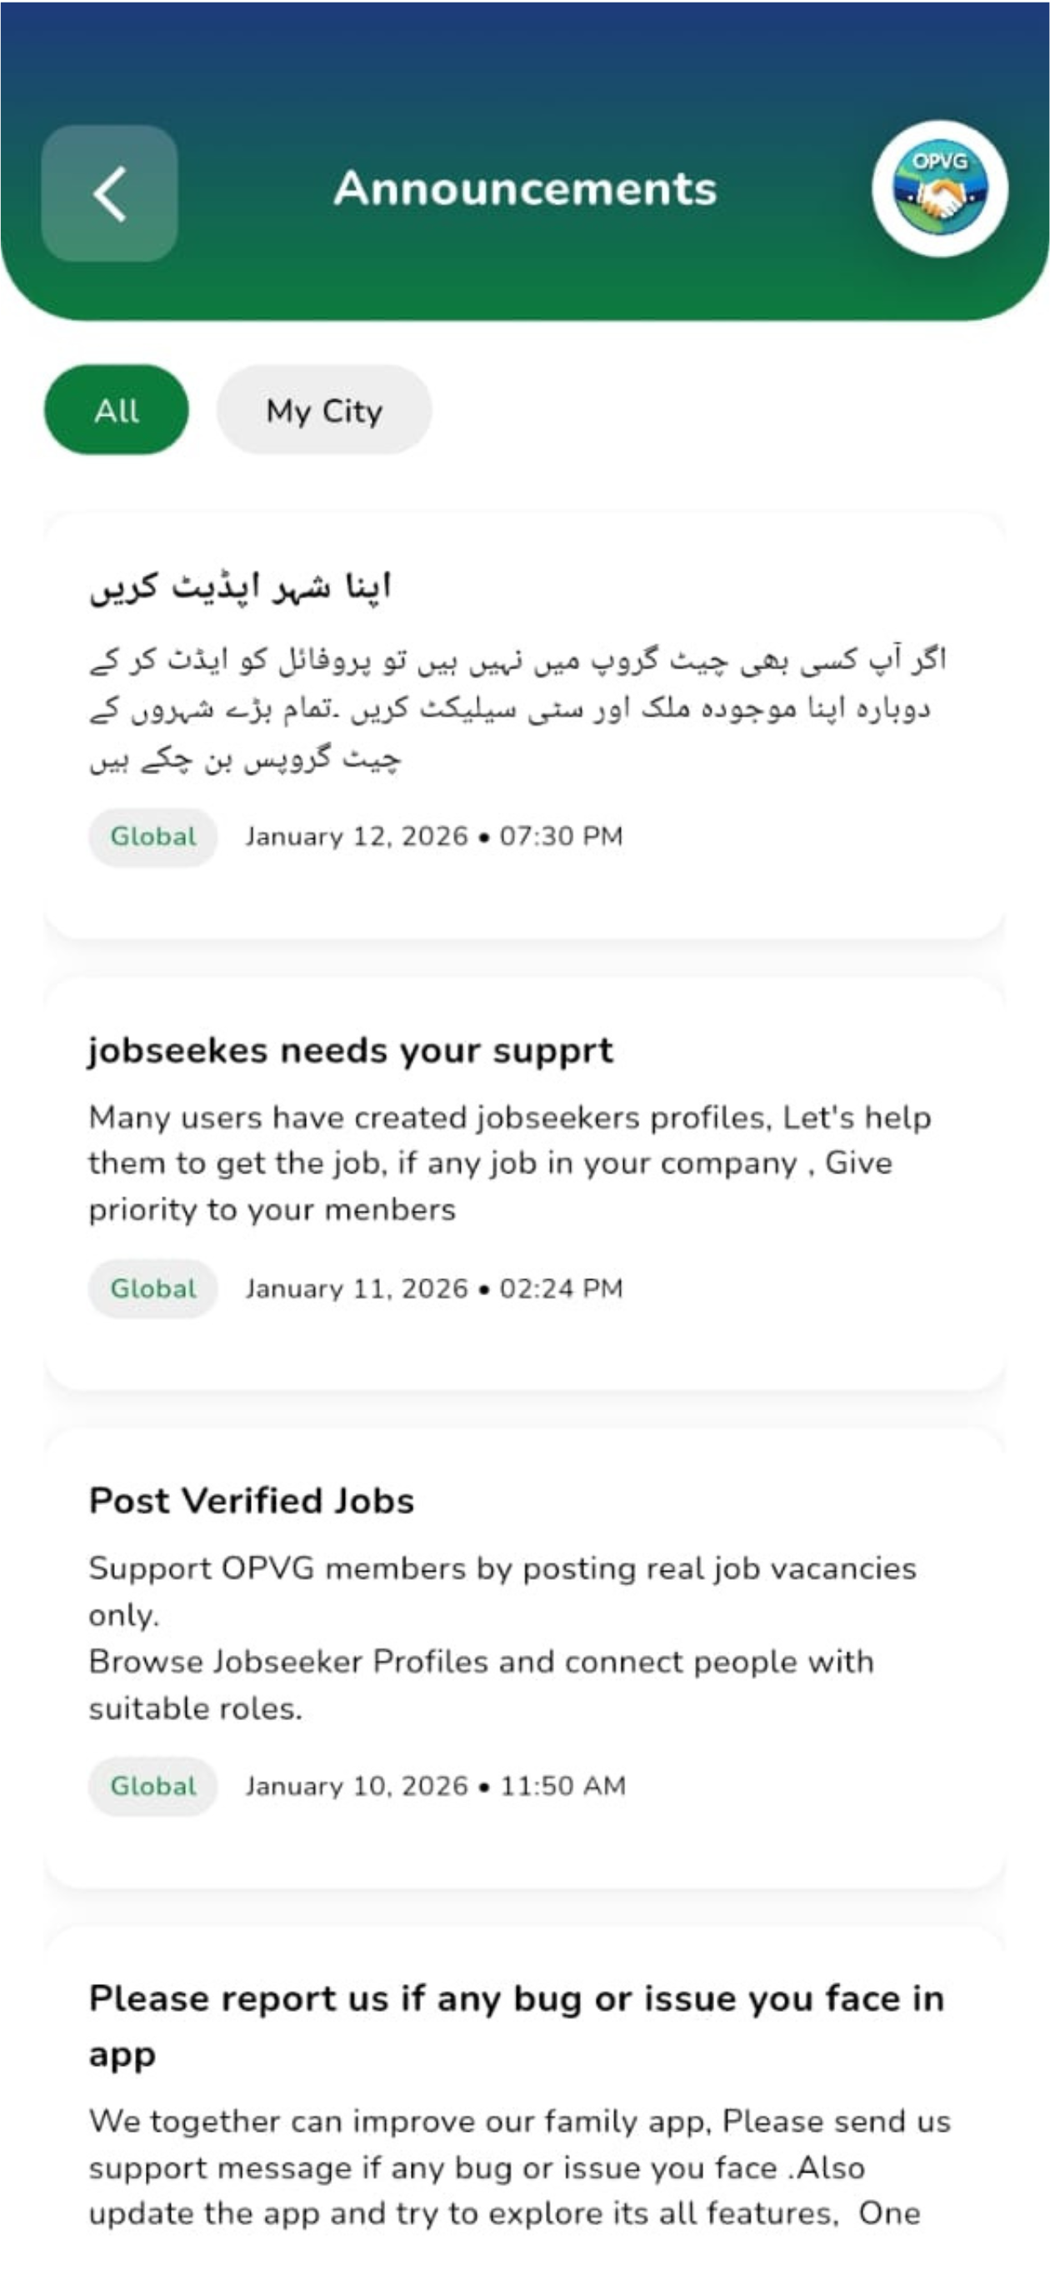Open jobseekes needs your supprt announcement
1050x2280 pixels.
[351, 1051]
